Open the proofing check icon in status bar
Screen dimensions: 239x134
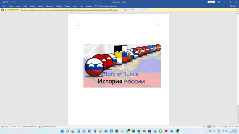click(19, 127)
